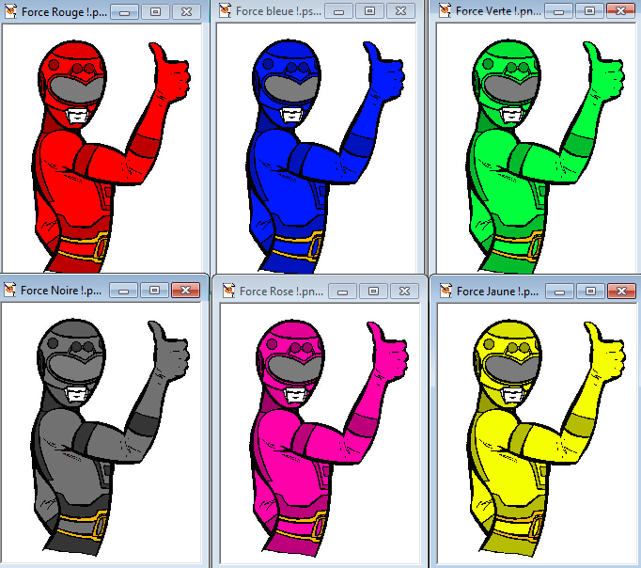Select the Force Jaune title text
Viewport: 641px width, 568px height.
(497, 292)
